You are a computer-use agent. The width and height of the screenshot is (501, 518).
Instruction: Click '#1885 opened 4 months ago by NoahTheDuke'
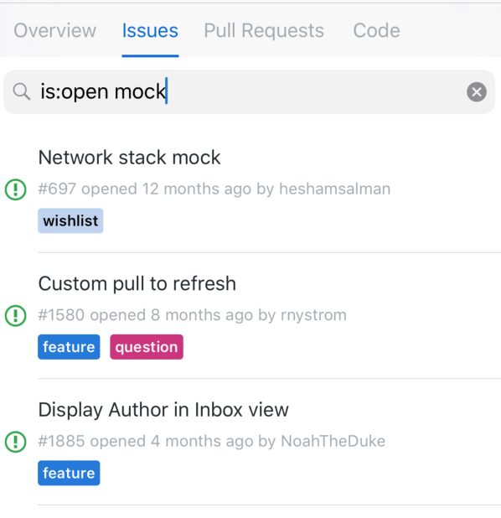[x=212, y=442]
